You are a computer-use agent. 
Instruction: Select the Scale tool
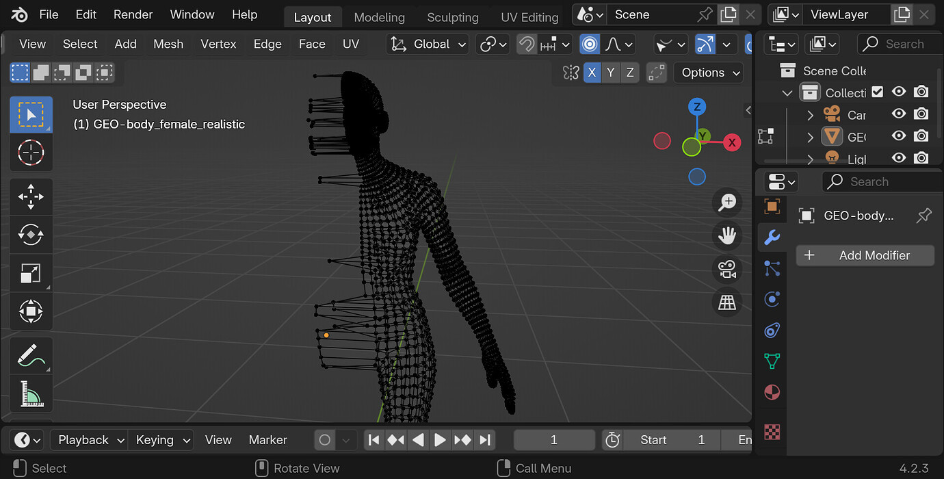(31, 273)
